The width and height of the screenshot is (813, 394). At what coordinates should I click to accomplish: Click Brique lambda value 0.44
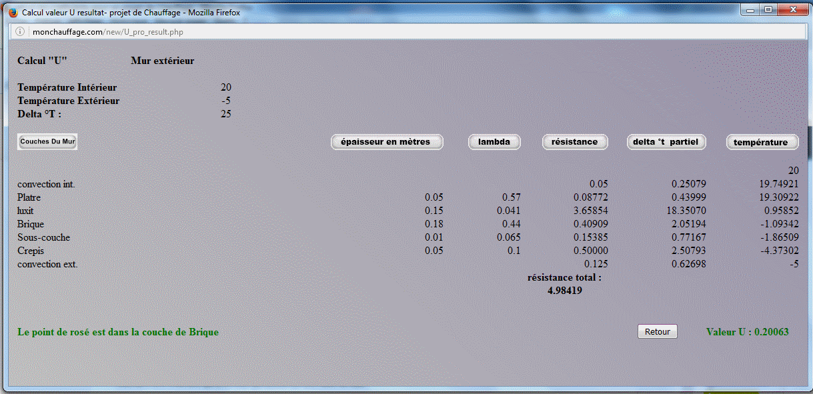512,224
